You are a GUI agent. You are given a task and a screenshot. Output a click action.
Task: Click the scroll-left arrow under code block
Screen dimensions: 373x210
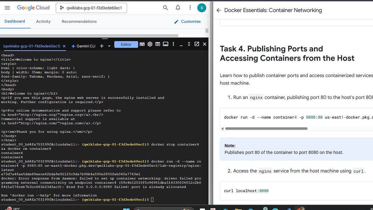coord(222,128)
